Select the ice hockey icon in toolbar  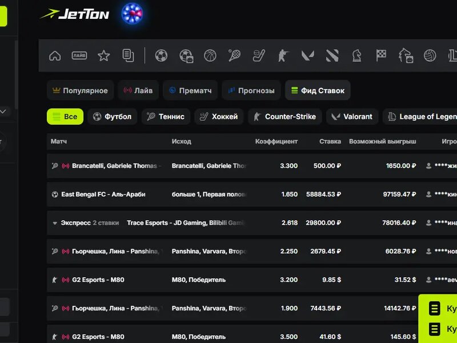[259, 55]
